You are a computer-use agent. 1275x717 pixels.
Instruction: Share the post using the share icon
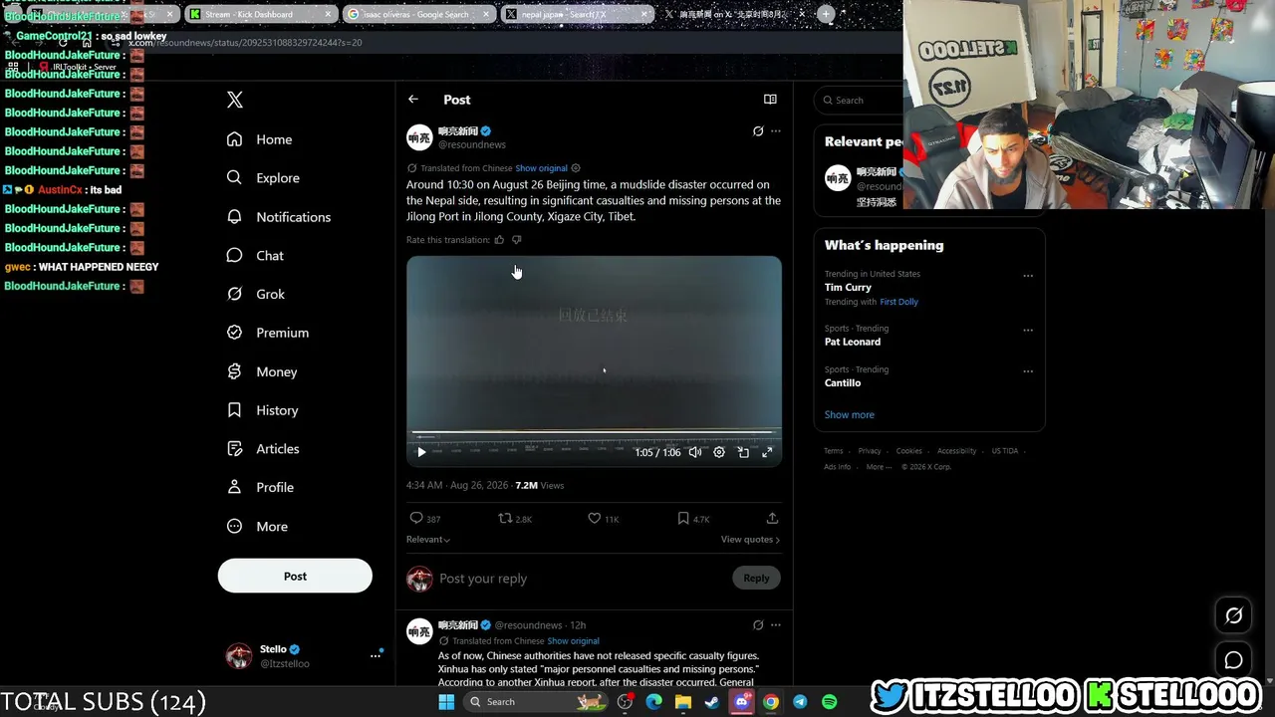click(x=772, y=519)
